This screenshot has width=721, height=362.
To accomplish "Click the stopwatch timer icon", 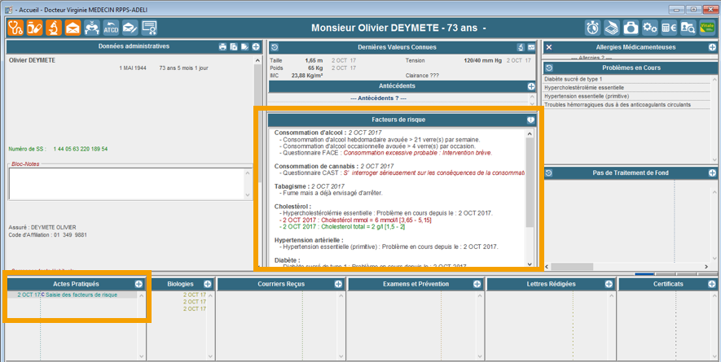I will 592,28.
